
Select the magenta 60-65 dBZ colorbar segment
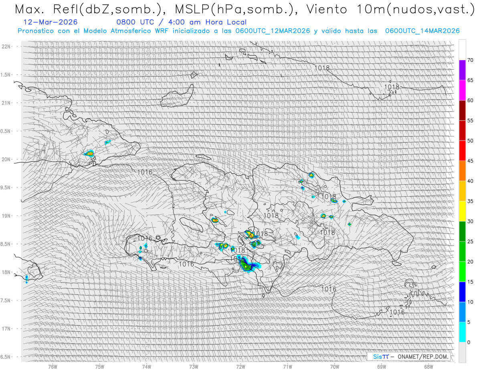[462, 90]
